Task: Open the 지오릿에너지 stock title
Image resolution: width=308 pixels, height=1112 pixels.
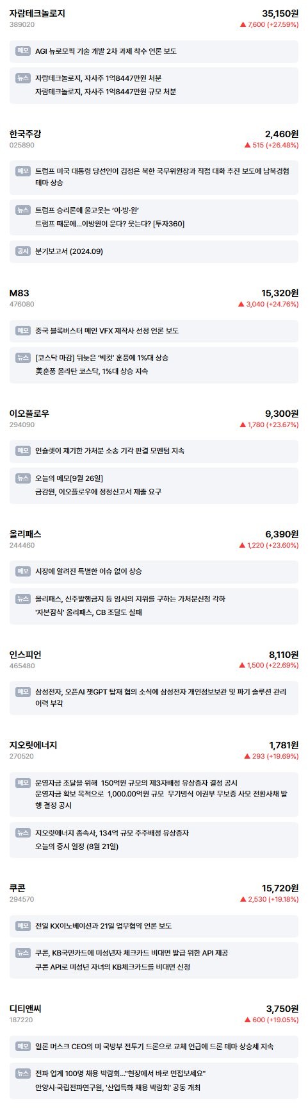Action: (33, 745)
